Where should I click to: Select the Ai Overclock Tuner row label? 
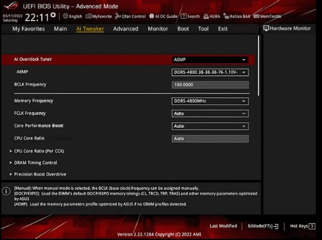[x=33, y=60]
